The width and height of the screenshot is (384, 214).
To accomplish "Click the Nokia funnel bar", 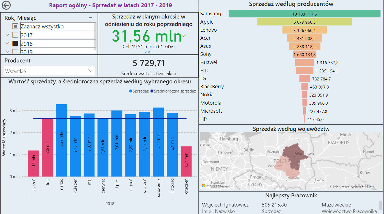I will (304, 95).
